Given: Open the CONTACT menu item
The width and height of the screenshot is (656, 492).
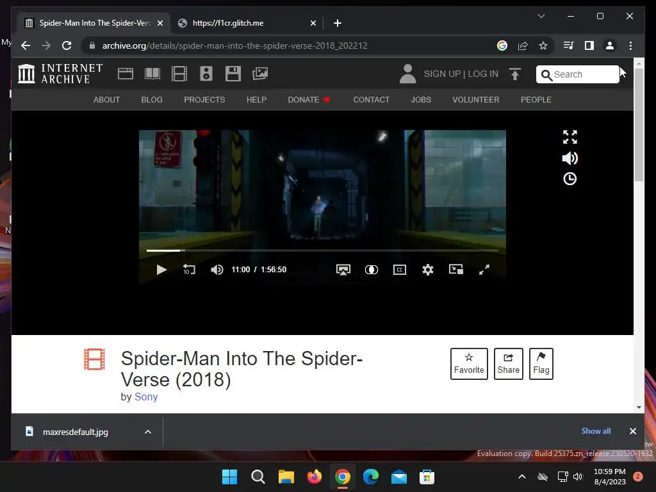Looking at the screenshot, I should point(371,99).
